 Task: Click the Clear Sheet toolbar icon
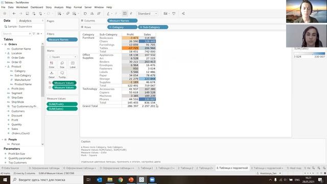click(74, 14)
